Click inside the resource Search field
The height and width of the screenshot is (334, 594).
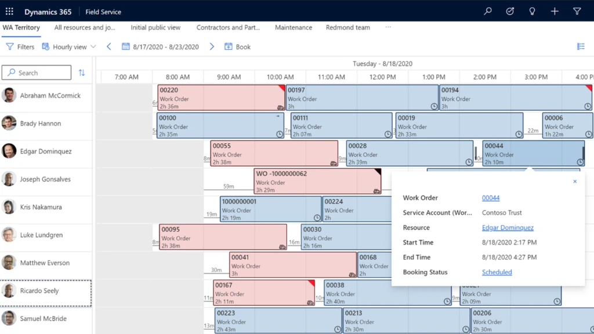pos(37,72)
